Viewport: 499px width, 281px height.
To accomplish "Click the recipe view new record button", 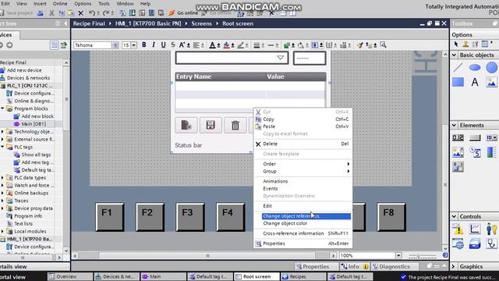I will [186, 125].
